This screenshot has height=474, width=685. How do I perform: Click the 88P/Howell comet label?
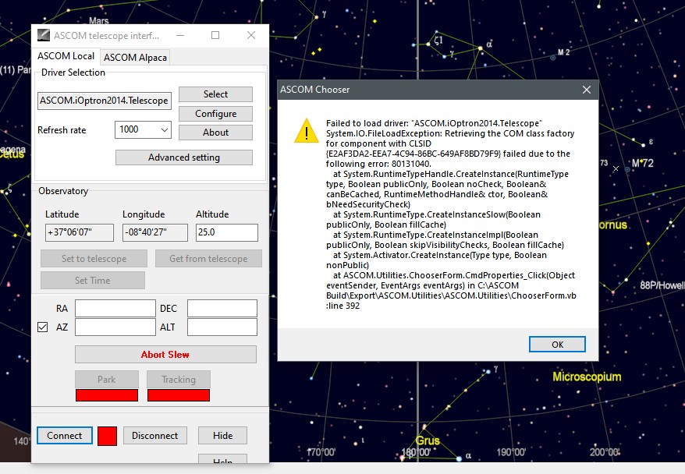pos(662,285)
